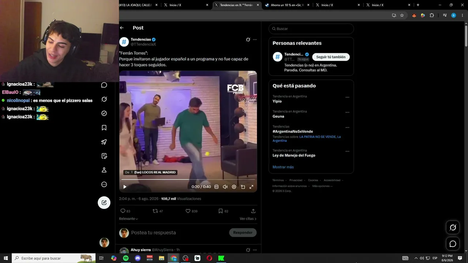The height and width of the screenshot is (263, 468).
Task: Open floating Grok button at right
Action: pos(453,228)
